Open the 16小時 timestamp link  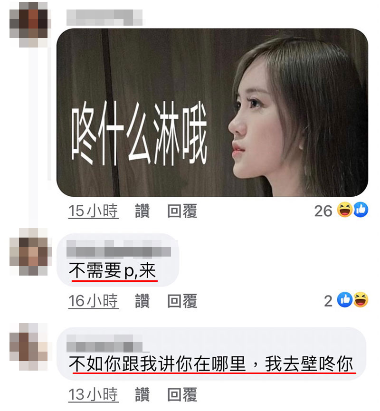click(93, 301)
